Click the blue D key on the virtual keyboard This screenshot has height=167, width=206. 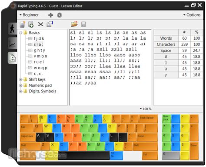[x=59, y=137]
